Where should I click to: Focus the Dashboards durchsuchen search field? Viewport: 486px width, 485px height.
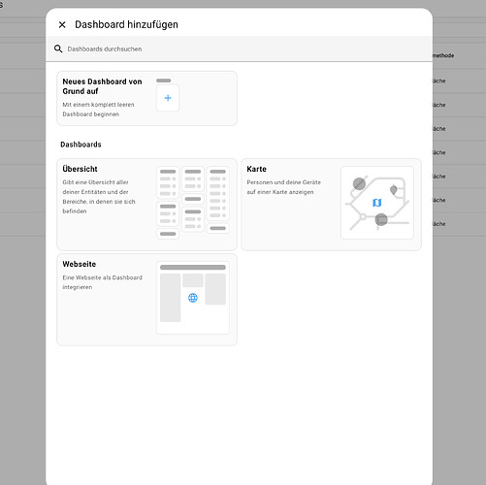(239, 48)
